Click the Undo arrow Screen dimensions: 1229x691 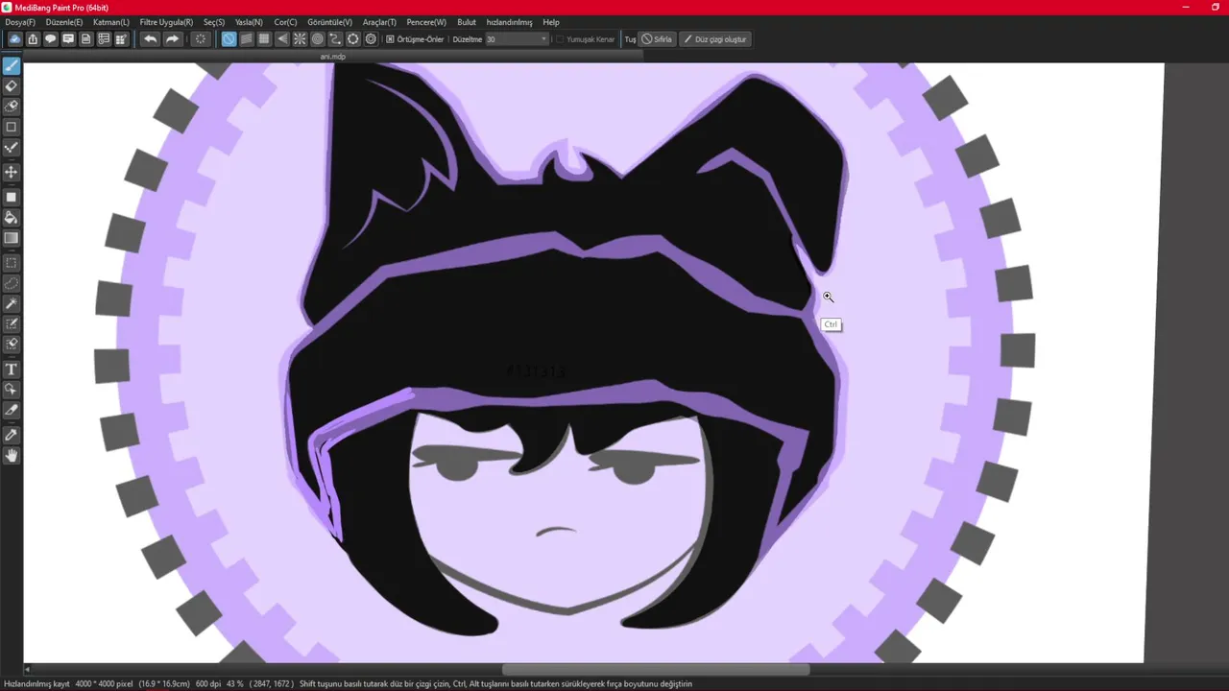point(150,39)
